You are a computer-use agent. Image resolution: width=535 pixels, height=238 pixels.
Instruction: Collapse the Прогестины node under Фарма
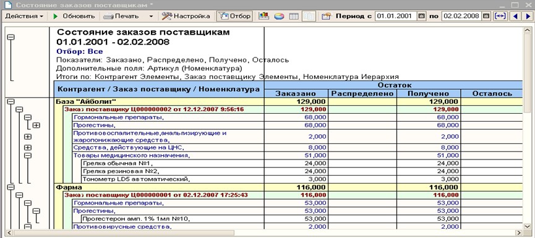[x=36, y=211]
